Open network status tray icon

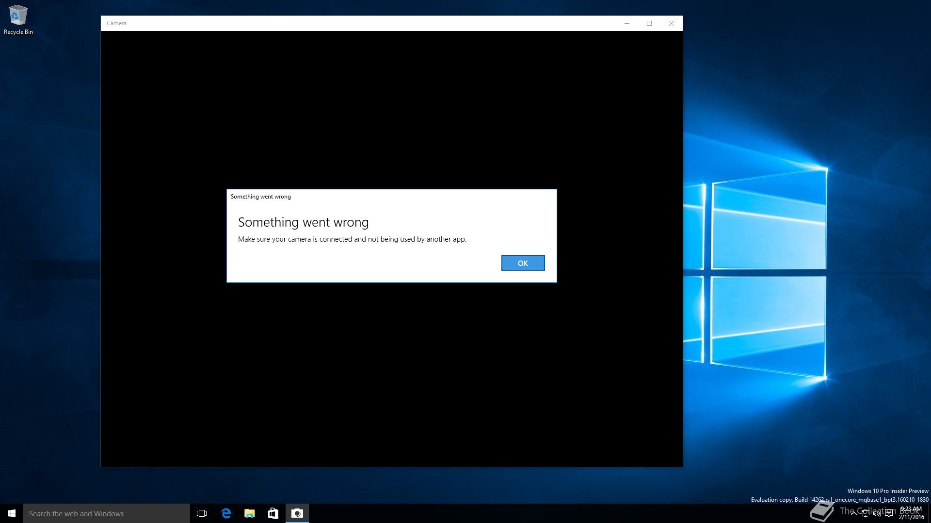pyautogui.click(x=866, y=513)
